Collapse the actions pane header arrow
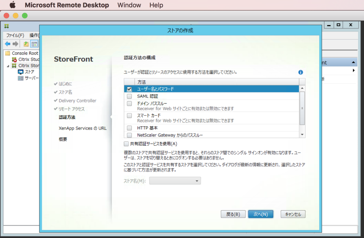Screen dimensions: 364x238 pyautogui.click(x=353, y=62)
